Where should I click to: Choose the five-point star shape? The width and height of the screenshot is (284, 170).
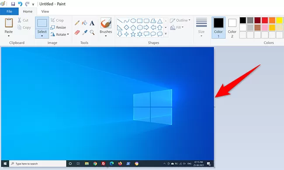133,34
